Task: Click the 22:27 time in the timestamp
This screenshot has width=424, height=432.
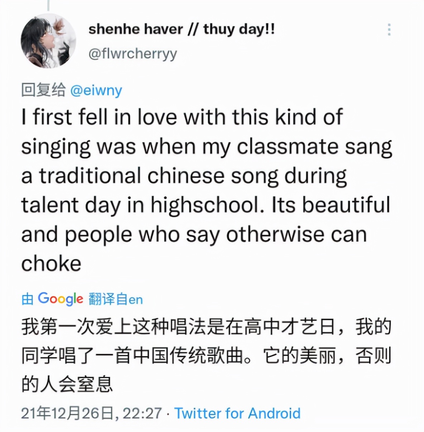Action: click(142, 413)
